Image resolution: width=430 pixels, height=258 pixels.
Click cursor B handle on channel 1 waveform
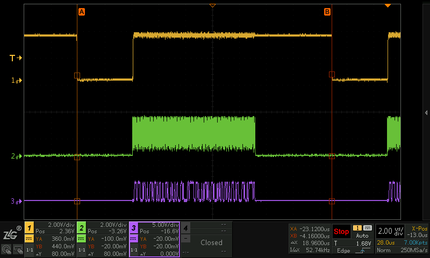point(332,74)
